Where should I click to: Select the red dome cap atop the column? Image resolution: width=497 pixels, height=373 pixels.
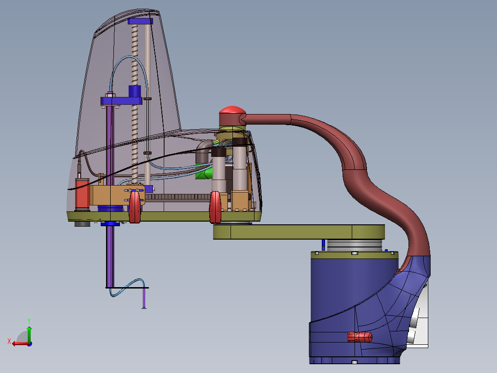tap(232, 110)
